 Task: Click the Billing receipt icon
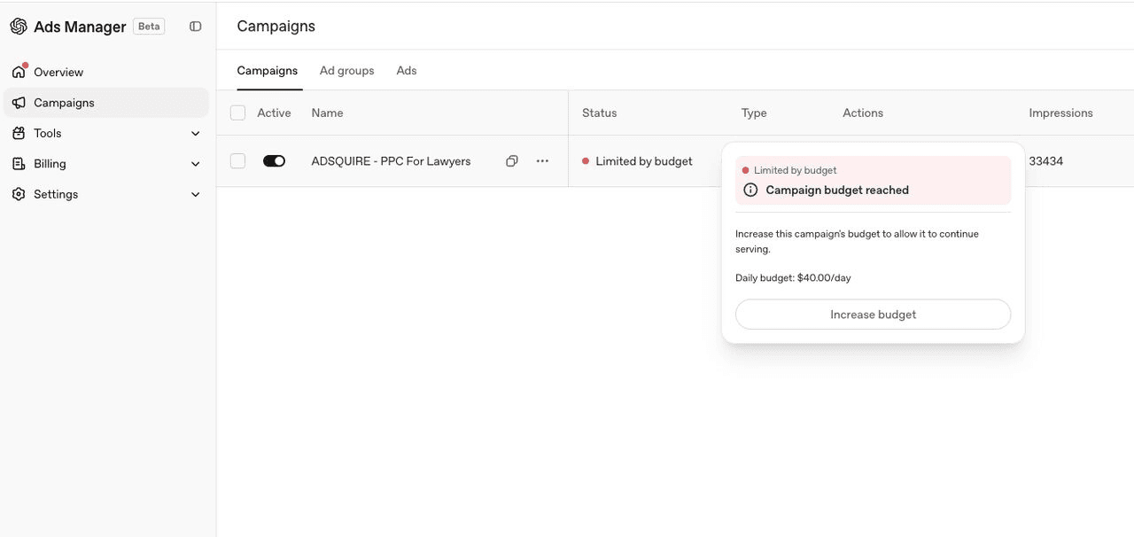(19, 164)
